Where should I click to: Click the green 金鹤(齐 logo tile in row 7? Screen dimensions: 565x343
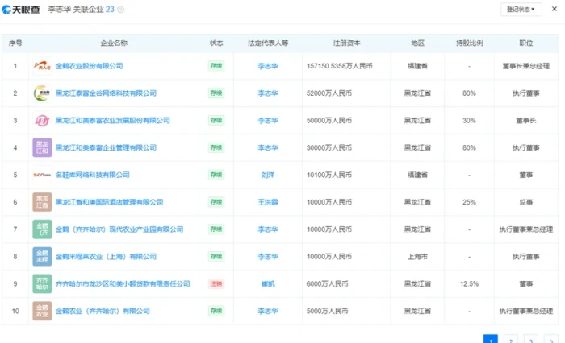click(42, 229)
